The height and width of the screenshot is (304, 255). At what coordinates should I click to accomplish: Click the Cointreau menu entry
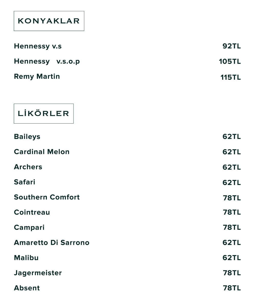pyautogui.click(x=32, y=212)
